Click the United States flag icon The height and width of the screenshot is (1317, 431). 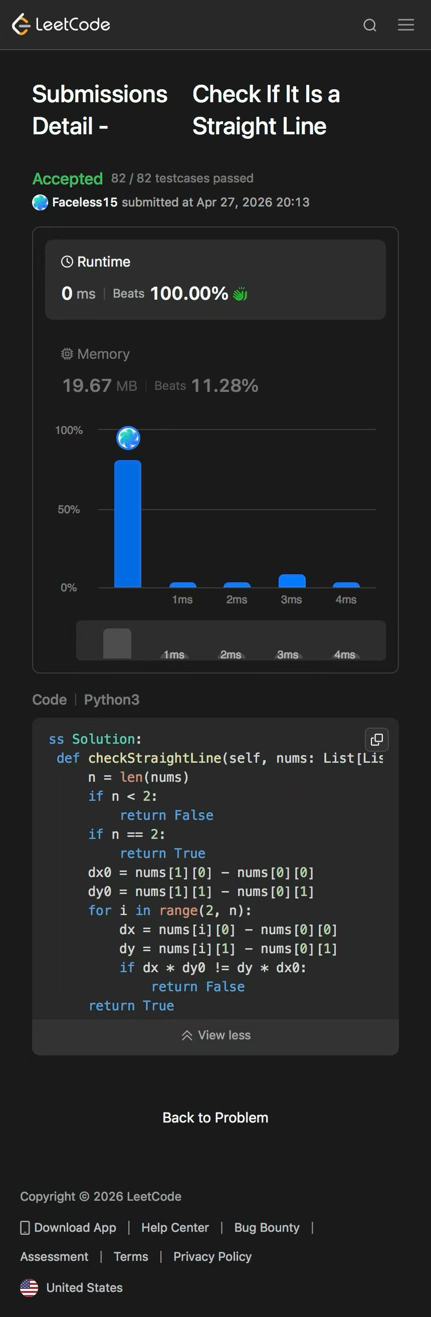(29, 1287)
